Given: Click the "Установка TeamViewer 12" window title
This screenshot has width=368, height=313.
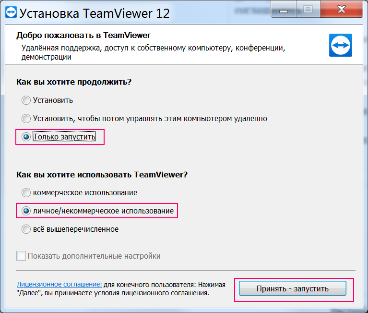Looking at the screenshot, I should (95, 13).
